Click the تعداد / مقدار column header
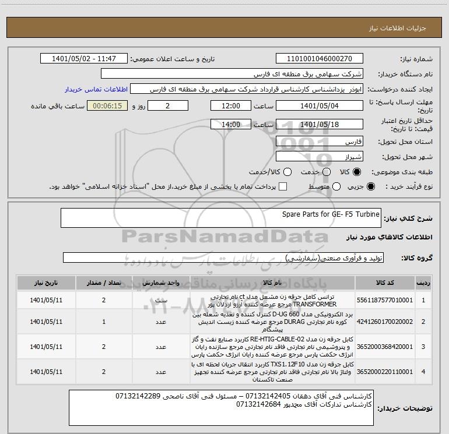 104,283
